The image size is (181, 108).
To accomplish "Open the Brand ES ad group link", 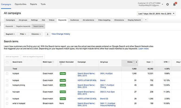I will pos(104,99).
